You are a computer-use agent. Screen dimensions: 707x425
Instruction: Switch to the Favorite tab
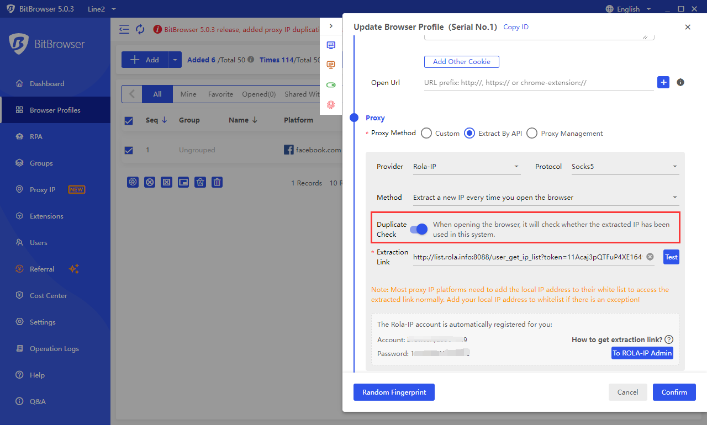click(220, 94)
